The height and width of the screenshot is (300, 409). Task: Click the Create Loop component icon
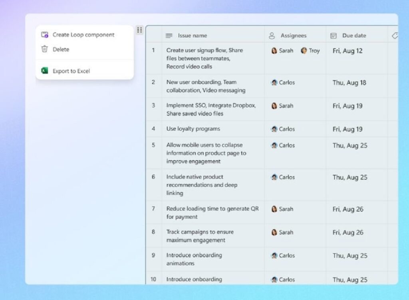pyautogui.click(x=45, y=35)
